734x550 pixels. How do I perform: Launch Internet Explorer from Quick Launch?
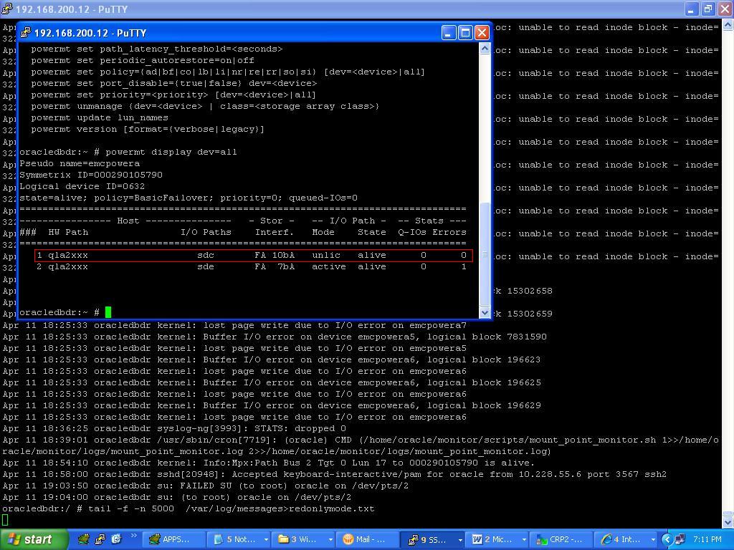click(116, 539)
